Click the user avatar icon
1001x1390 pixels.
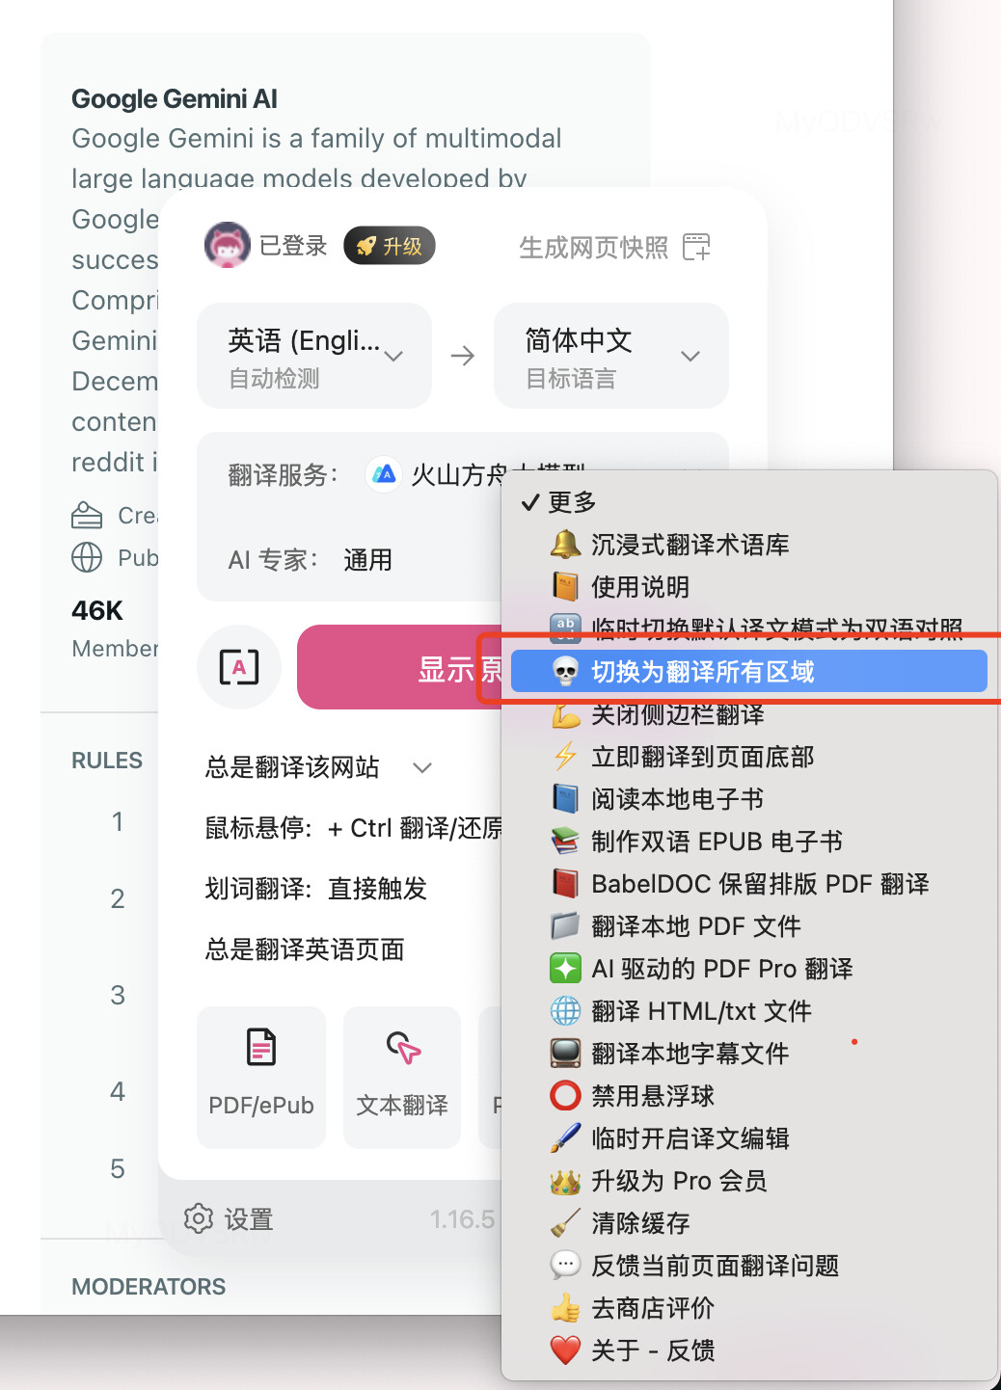pos(228,245)
